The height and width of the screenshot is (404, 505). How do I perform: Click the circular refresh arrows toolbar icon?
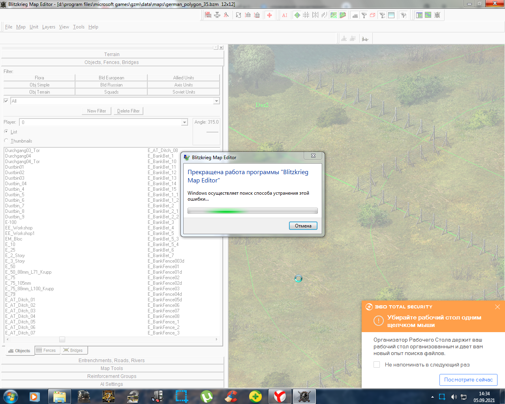point(238,15)
